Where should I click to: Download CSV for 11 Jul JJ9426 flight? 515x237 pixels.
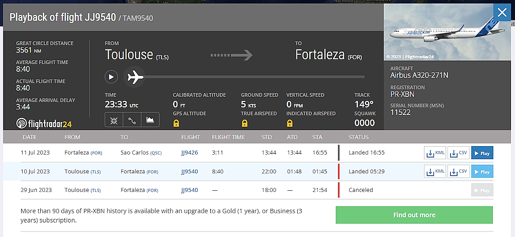458,153
